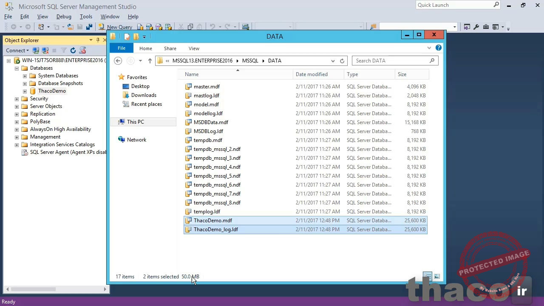
Task: Switch to the View tab in Explorer
Action: point(194,48)
